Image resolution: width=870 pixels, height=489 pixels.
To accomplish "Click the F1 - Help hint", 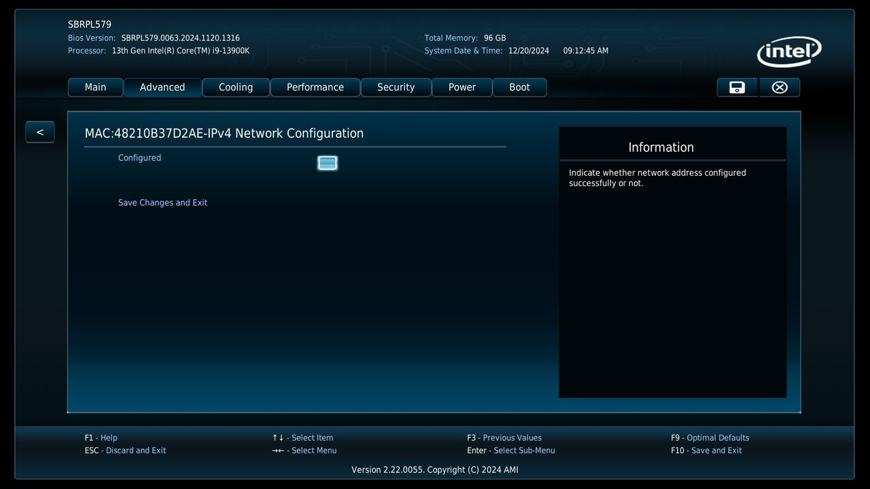I will [x=101, y=438].
